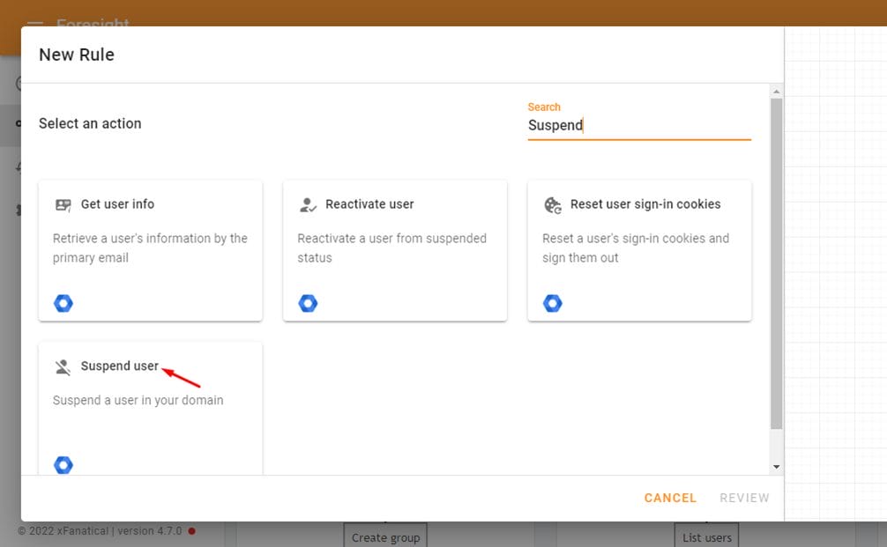The width and height of the screenshot is (887, 547).
Task: Click Google Workspace badge on Reactivate user card
Action: (x=308, y=304)
